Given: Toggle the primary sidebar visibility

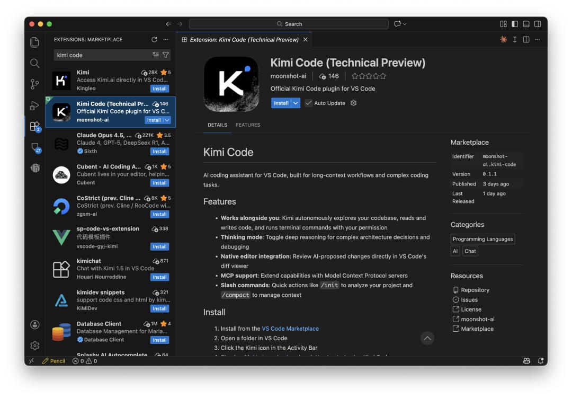Looking at the screenshot, I should [514, 24].
